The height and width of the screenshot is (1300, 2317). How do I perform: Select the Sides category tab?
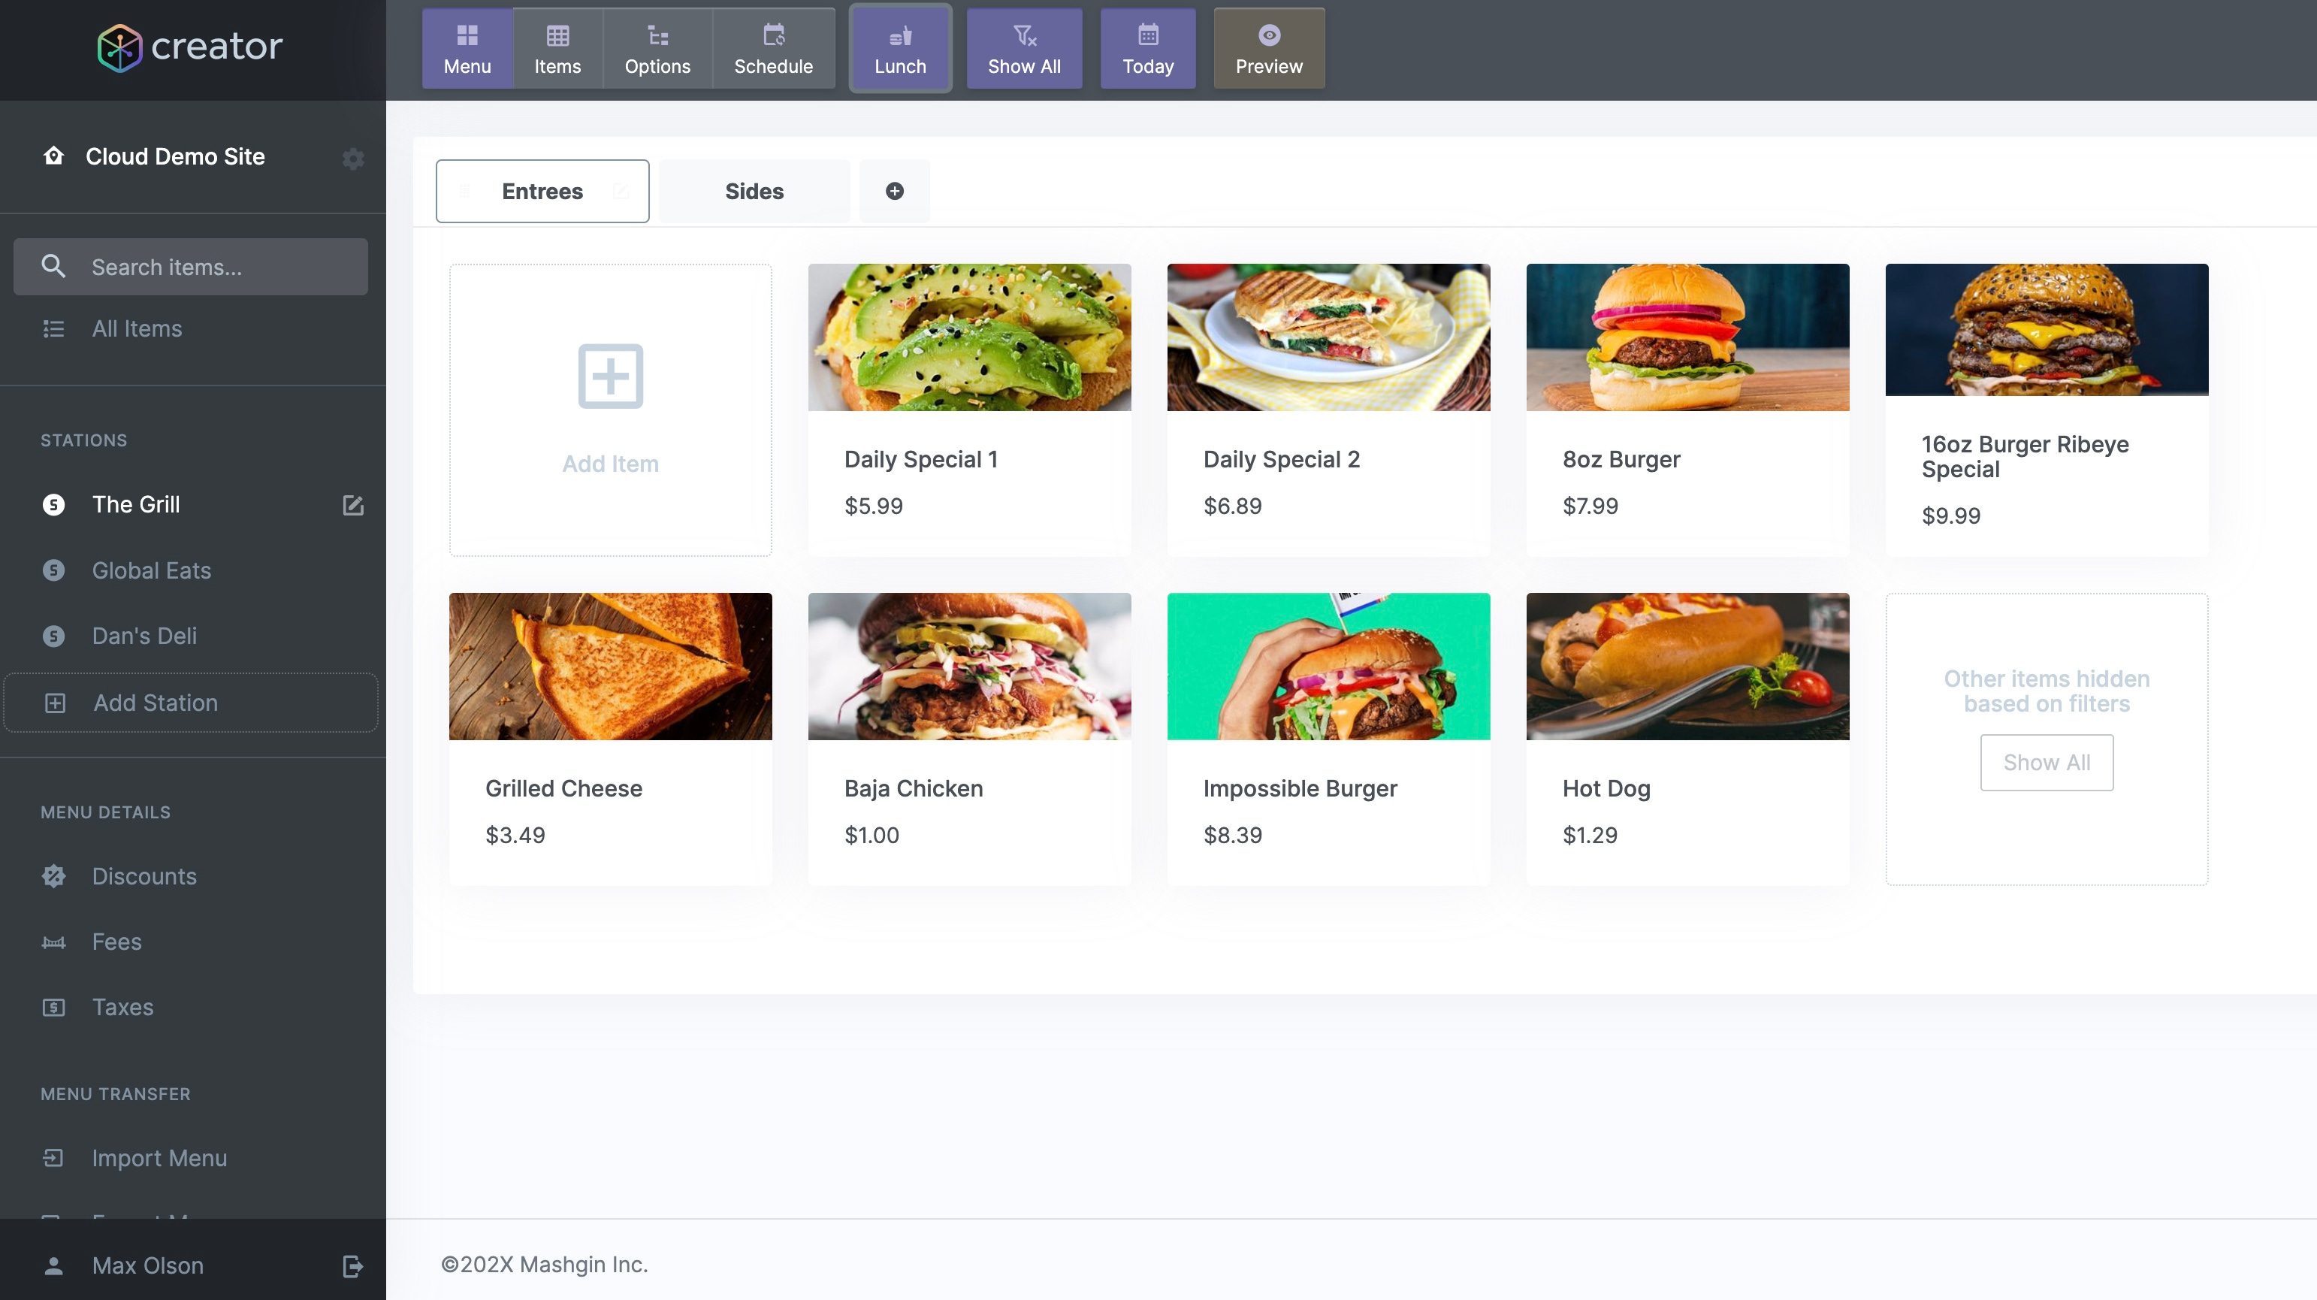754,191
